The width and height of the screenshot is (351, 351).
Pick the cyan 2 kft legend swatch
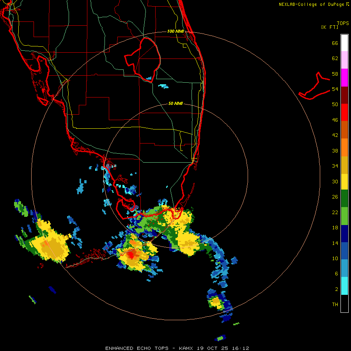tap(344, 286)
